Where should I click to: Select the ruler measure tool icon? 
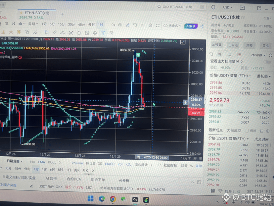[55, 32]
